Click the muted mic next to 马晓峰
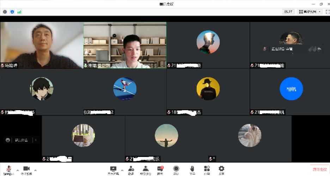Screen dimensions: 330x176 point(2,65)
